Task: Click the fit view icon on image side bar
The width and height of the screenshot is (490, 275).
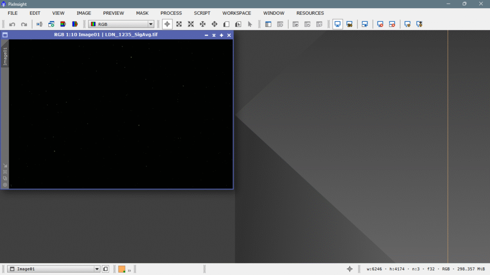Action: (x=5, y=172)
